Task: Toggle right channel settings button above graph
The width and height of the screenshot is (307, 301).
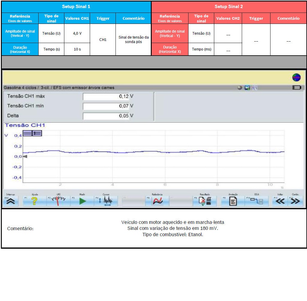Action: point(37,133)
